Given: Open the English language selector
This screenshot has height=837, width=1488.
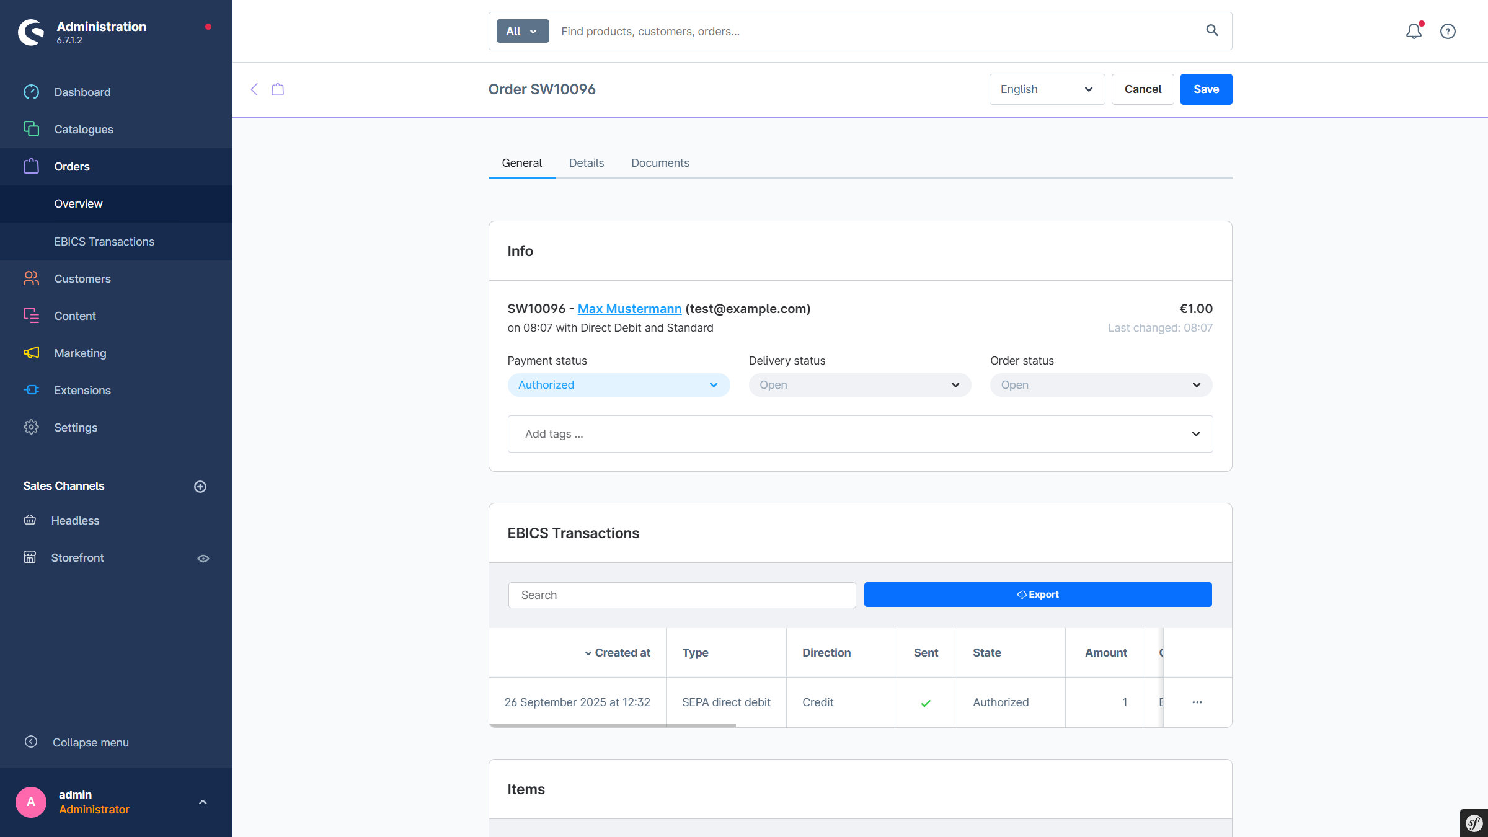Looking at the screenshot, I should coord(1047,89).
